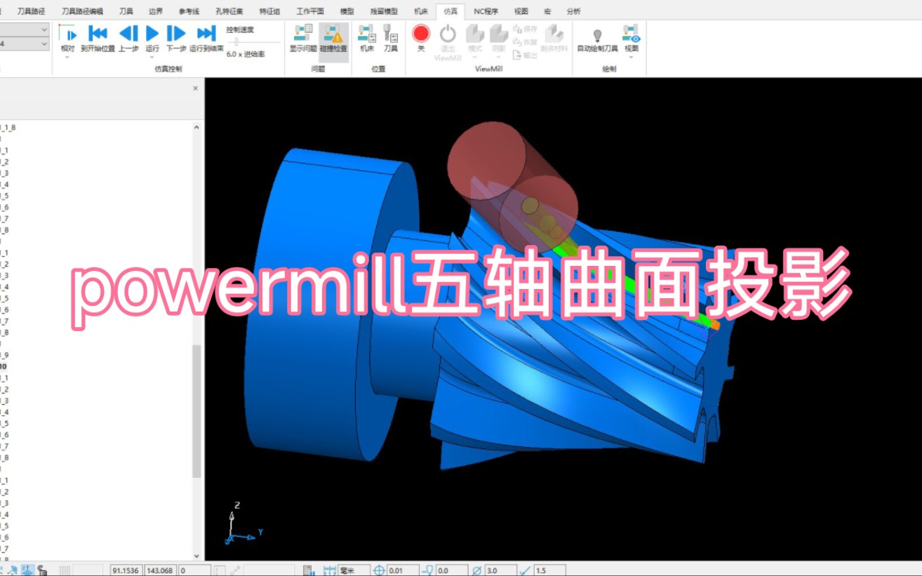Open the 分析 ribbon tab

point(573,11)
